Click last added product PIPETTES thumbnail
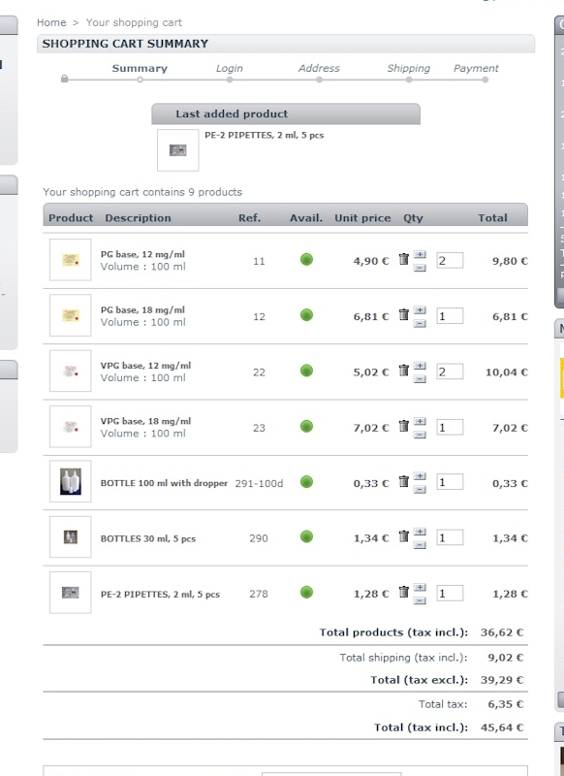Screen dimensions: 564x776 178,150
